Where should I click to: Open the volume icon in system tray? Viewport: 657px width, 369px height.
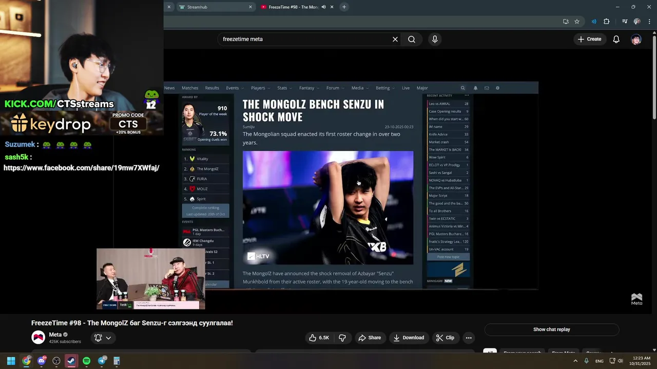(620, 361)
